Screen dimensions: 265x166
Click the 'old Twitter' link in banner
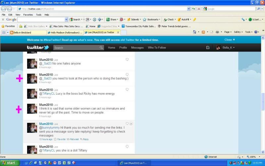(x=128, y=40)
